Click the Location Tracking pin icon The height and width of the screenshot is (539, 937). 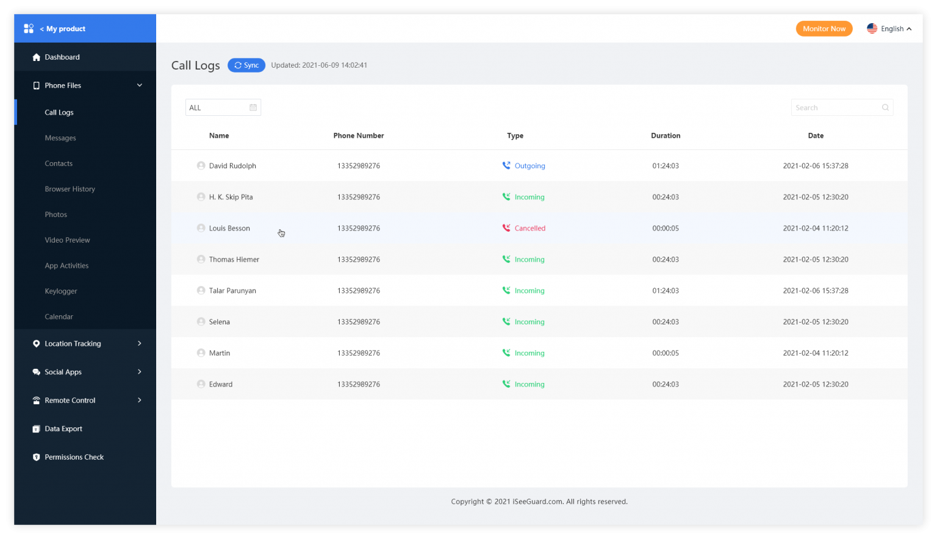(37, 343)
